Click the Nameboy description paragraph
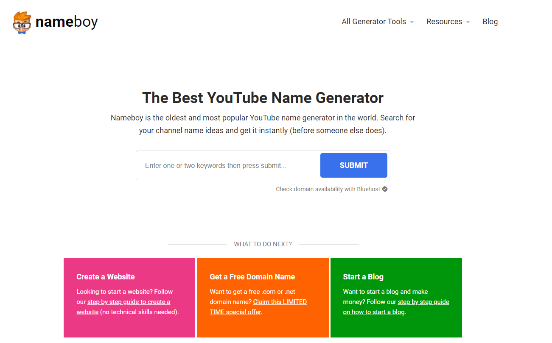The image size is (552, 343). point(263,124)
